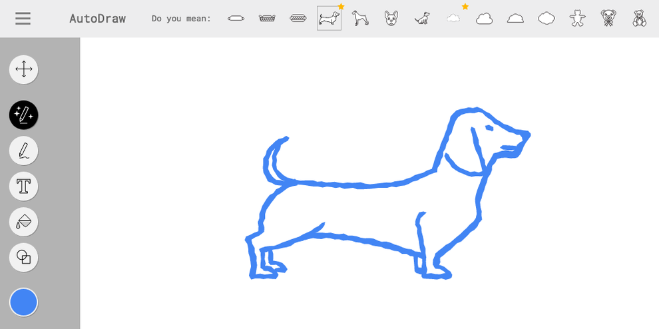This screenshot has width=659, height=329.
Task: Pick the rolling pin suggestion
Action: (236, 19)
